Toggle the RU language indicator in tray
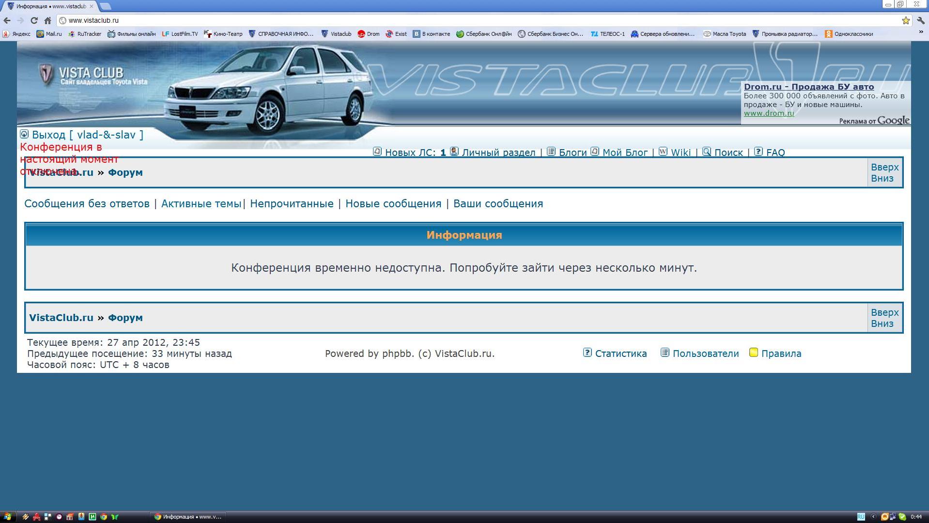This screenshot has width=929, height=523. (x=861, y=517)
